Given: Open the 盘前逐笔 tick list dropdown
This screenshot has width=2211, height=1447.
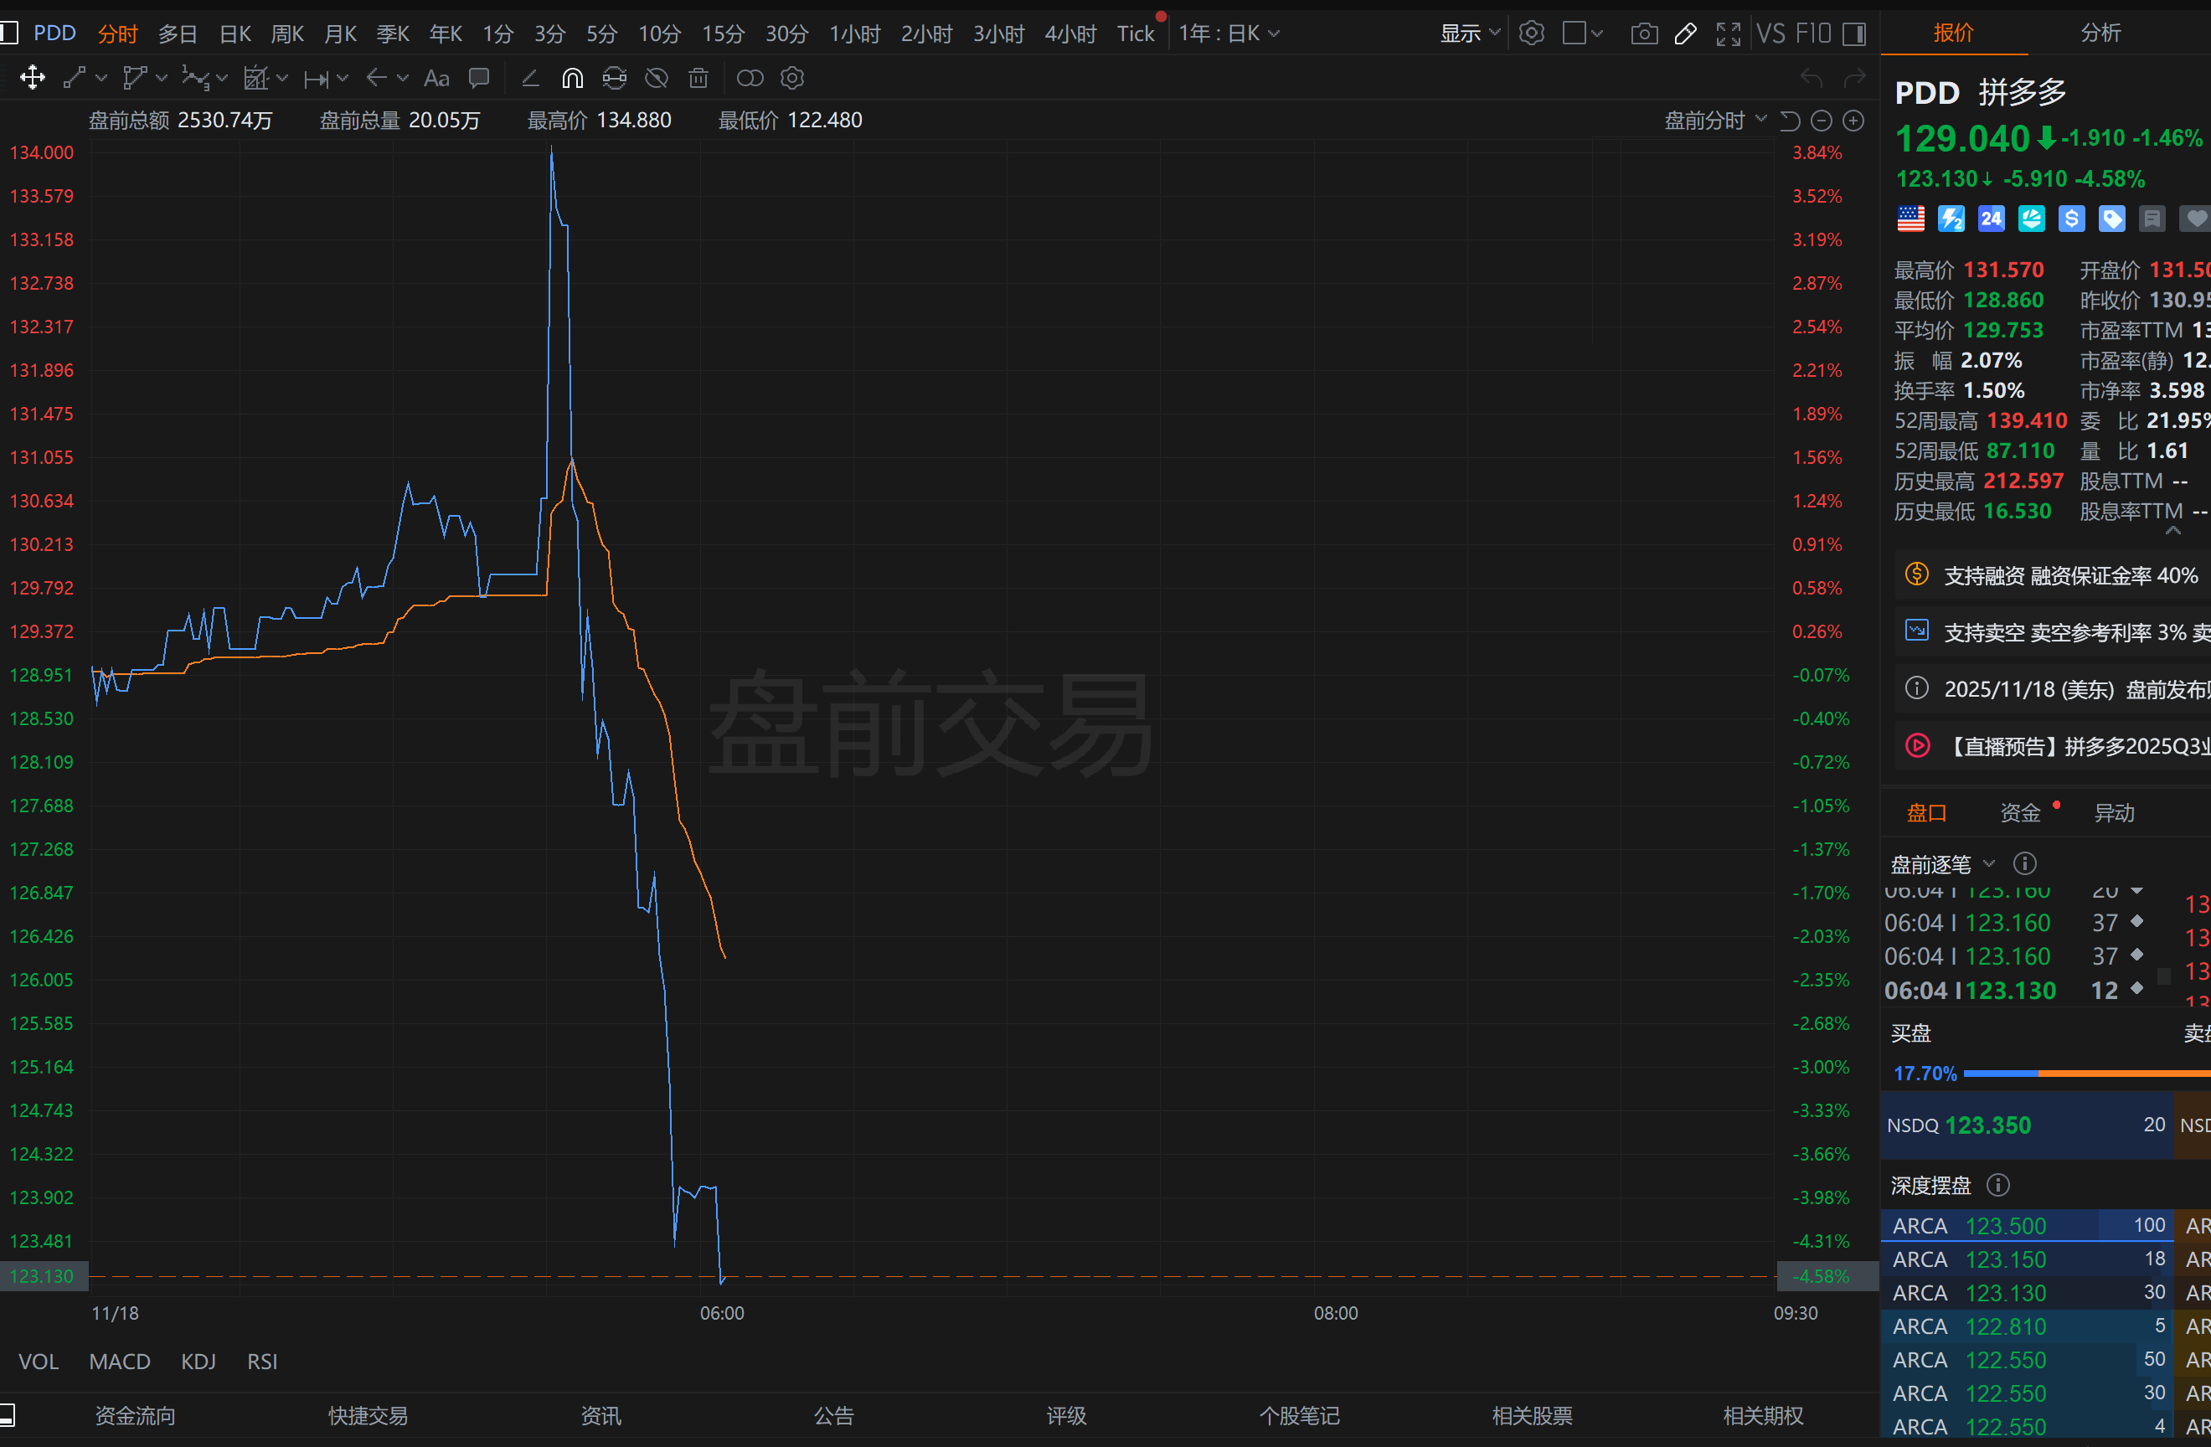Looking at the screenshot, I should (1942, 865).
